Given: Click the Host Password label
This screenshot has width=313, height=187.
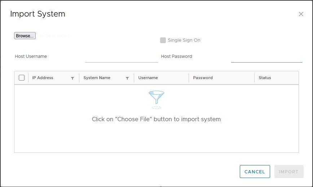Looking at the screenshot, I should click(176, 56).
